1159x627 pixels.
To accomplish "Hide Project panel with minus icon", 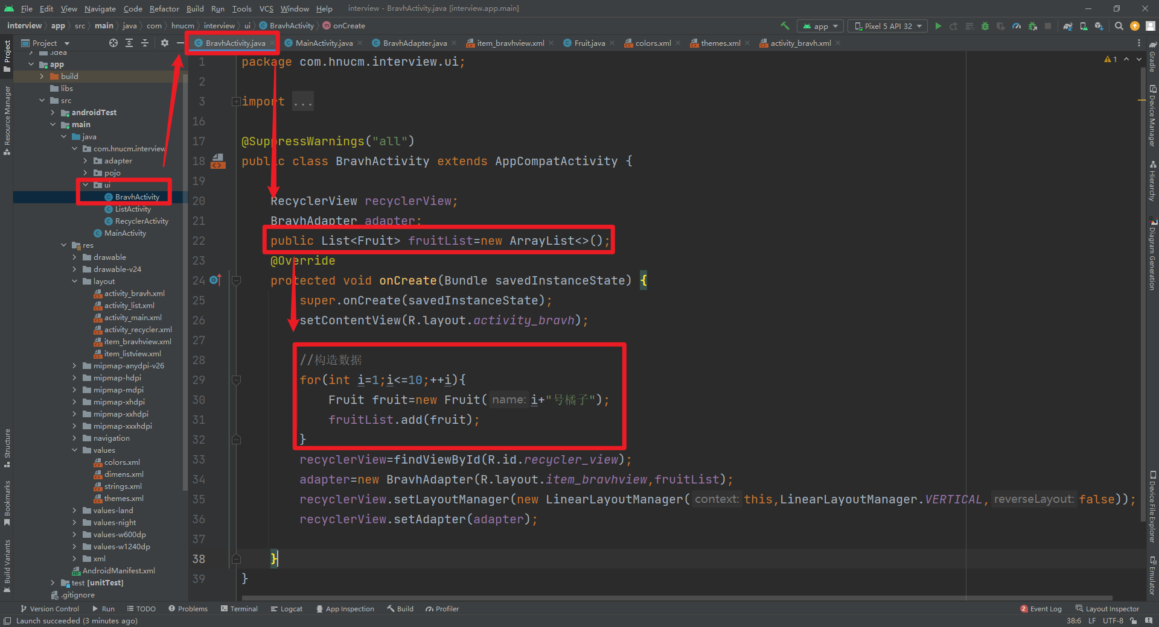I will click(180, 43).
